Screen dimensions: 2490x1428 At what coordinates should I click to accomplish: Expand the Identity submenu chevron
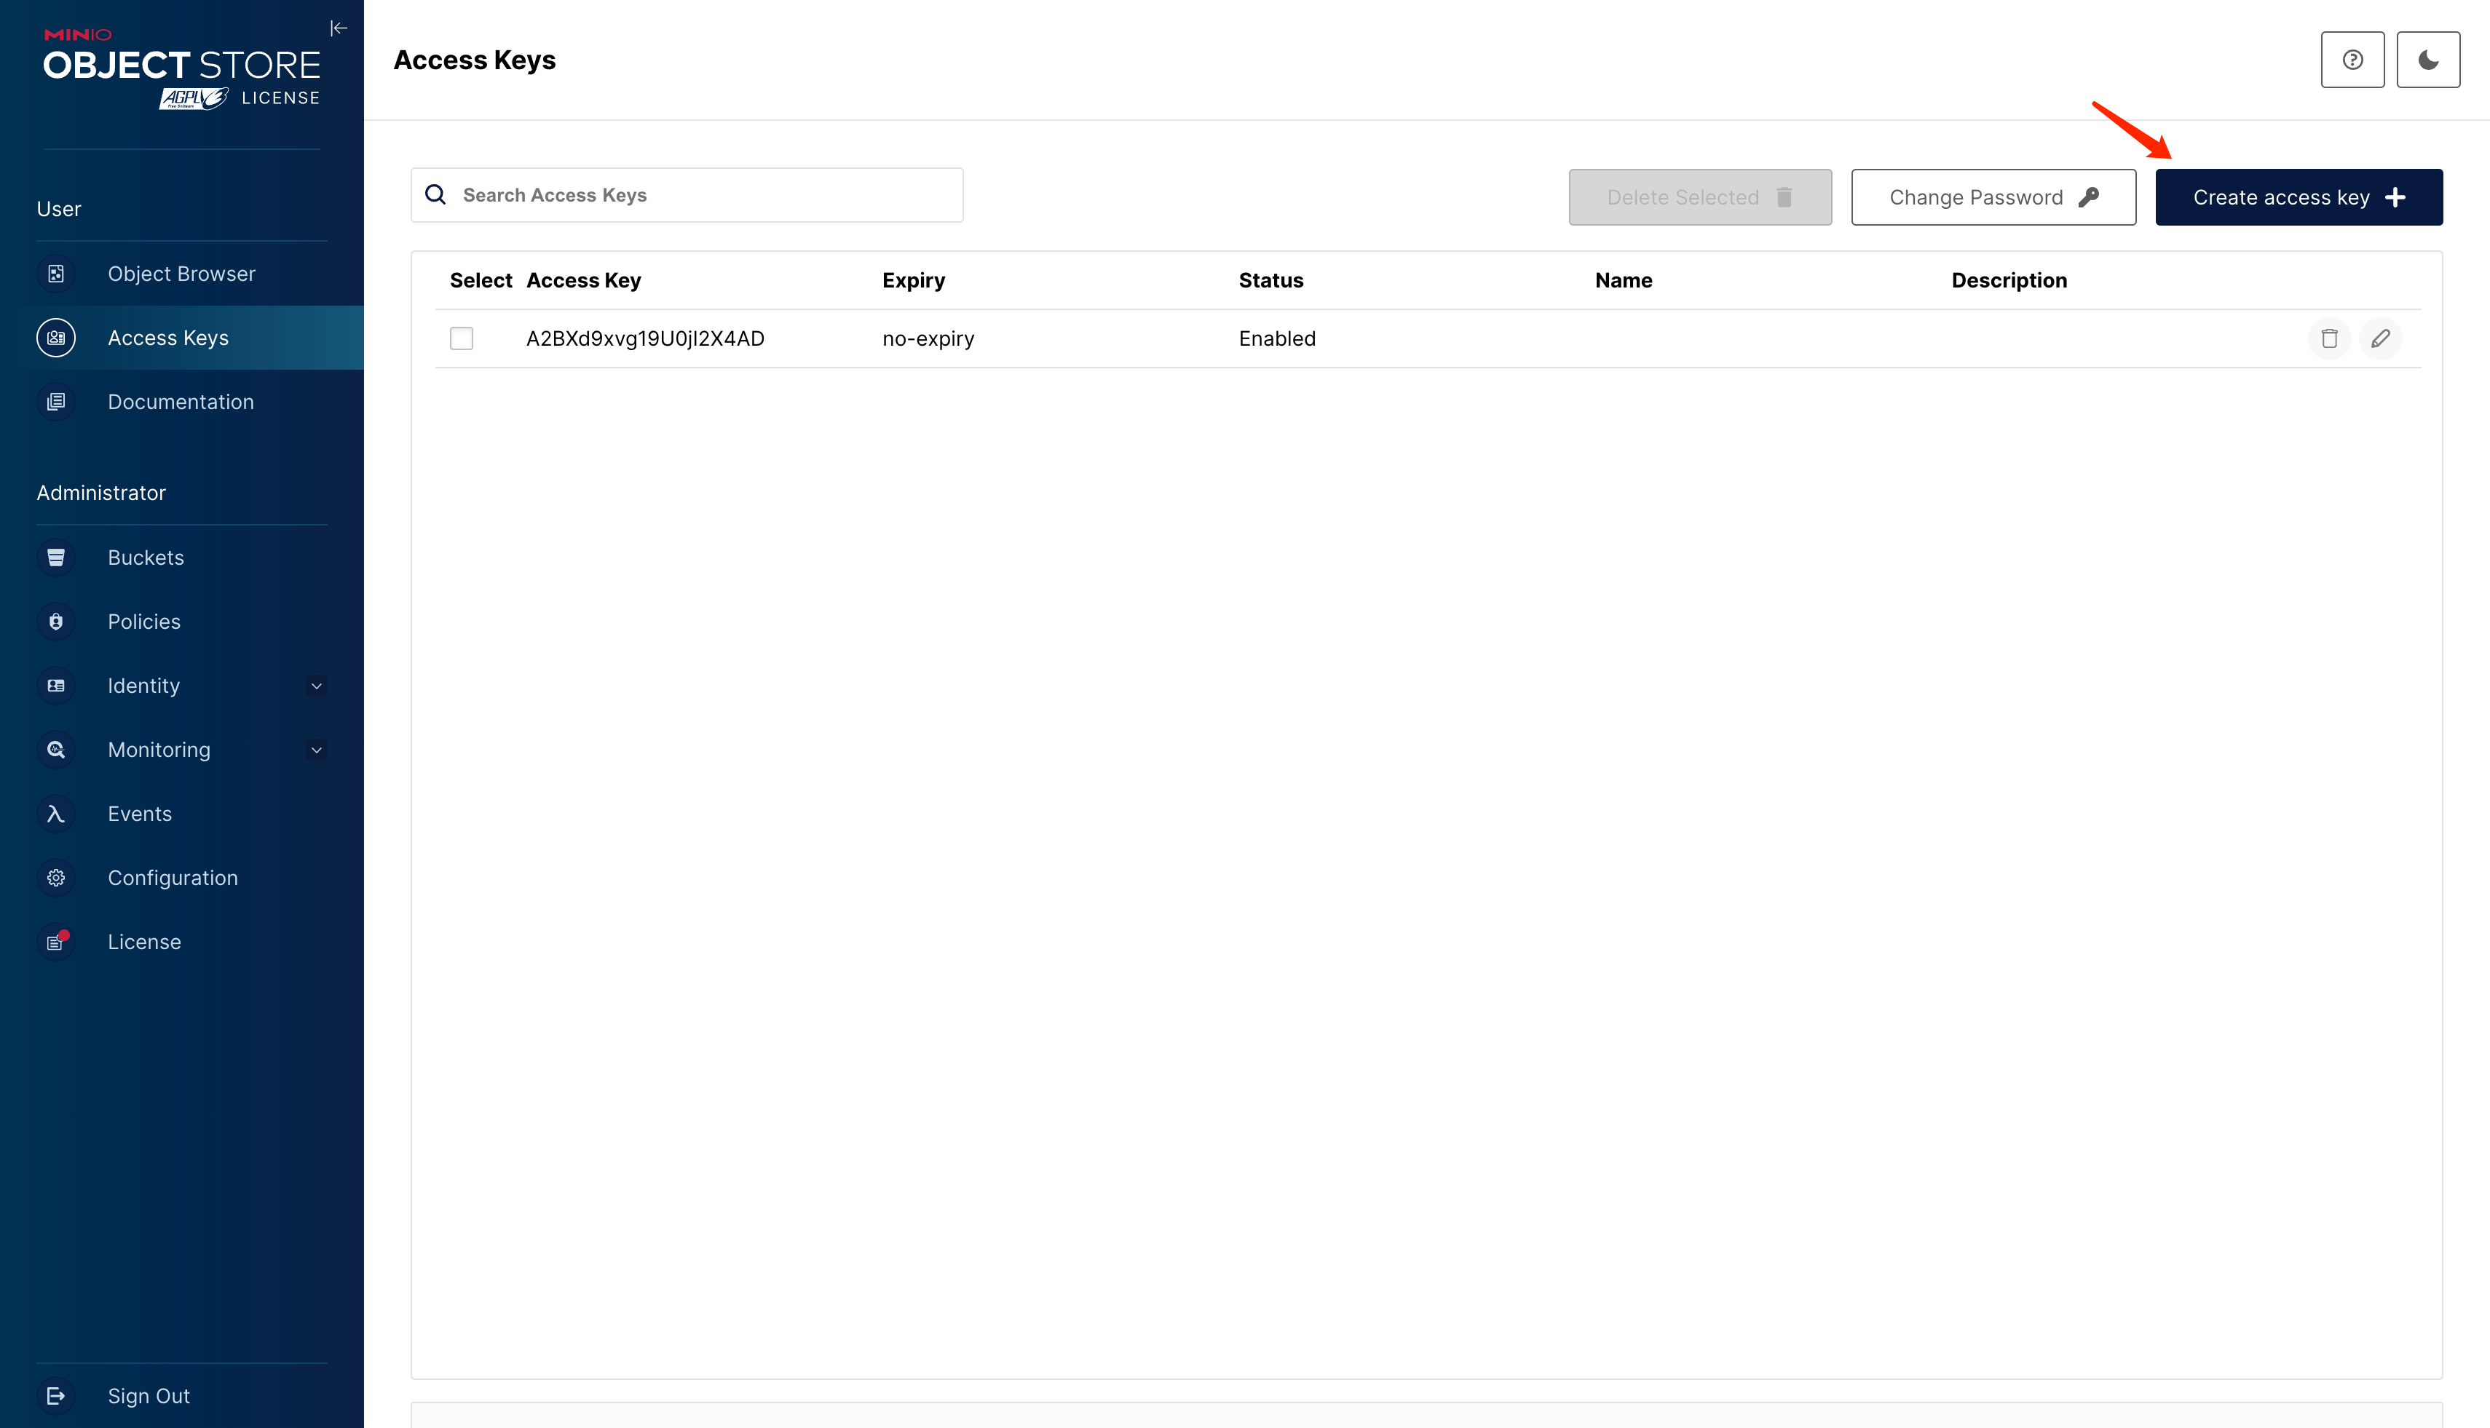(316, 686)
